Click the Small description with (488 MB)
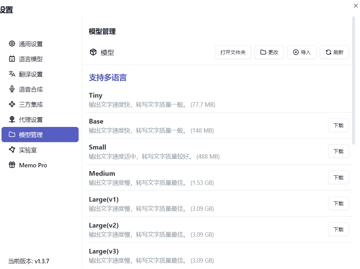360x269 pixels. coord(154,157)
